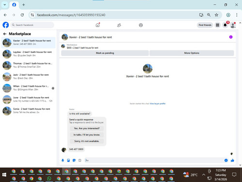Image resolution: width=242 pixels, height=182 pixels.
Task: Click Find friends button
Action: 205,25
